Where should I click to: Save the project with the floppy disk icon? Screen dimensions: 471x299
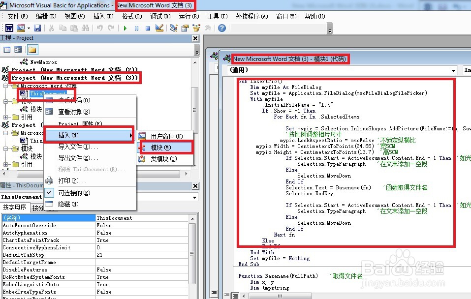37,28
